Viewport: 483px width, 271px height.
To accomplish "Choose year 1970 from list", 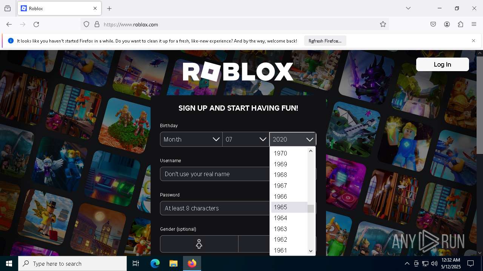I will coord(289,153).
